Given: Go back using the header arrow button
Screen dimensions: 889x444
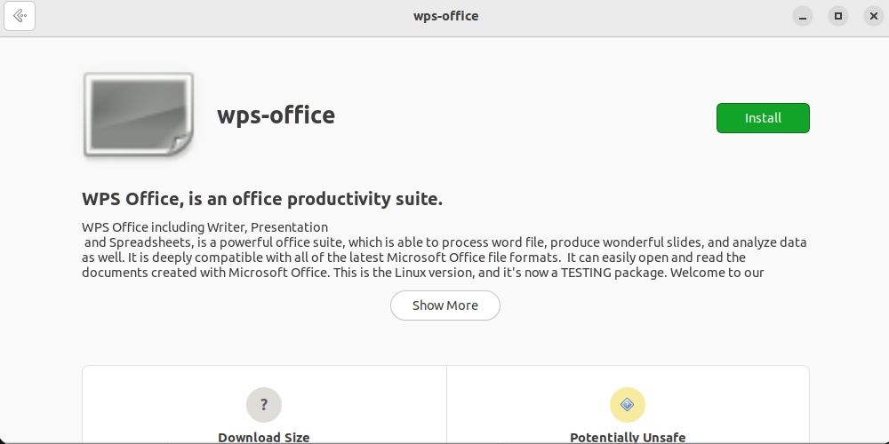Looking at the screenshot, I should click(20, 16).
